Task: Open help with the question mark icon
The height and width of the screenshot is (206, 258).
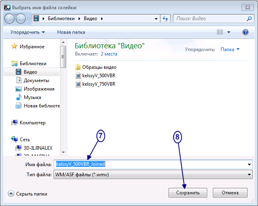Action: [246, 32]
